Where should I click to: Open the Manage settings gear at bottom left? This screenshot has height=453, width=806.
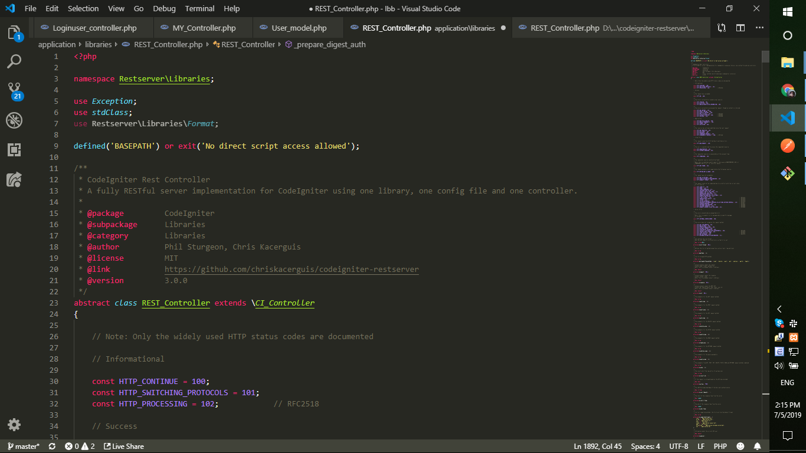pos(14,425)
